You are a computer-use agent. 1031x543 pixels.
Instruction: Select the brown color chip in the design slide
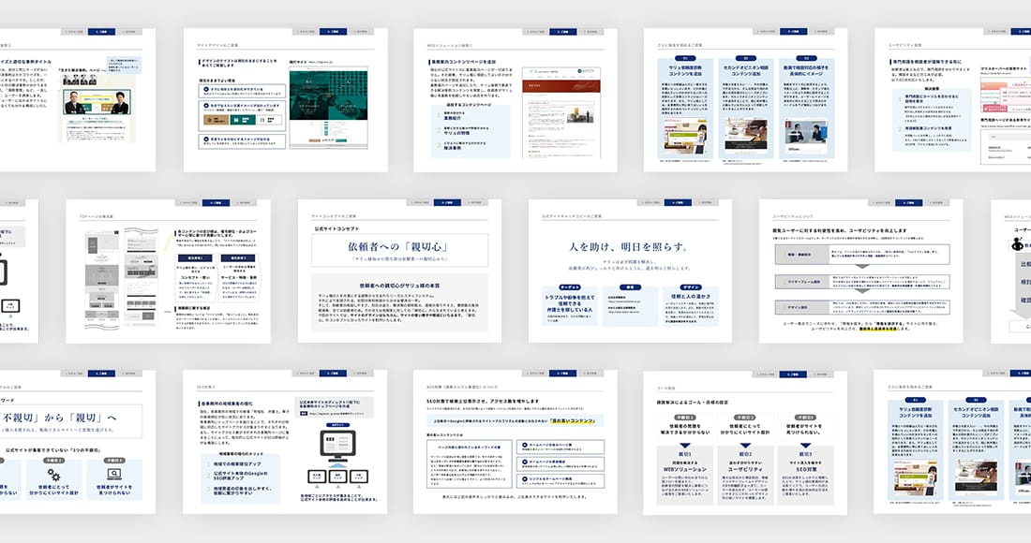(x=216, y=120)
